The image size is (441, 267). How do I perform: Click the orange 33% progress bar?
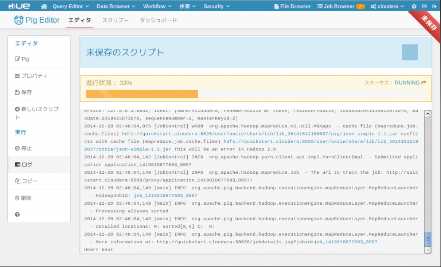[x=142, y=94]
